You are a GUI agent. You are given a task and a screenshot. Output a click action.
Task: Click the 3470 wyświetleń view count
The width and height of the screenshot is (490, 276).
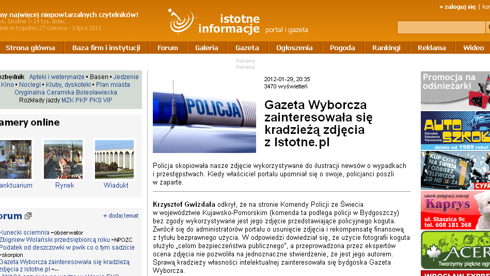[286, 86]
